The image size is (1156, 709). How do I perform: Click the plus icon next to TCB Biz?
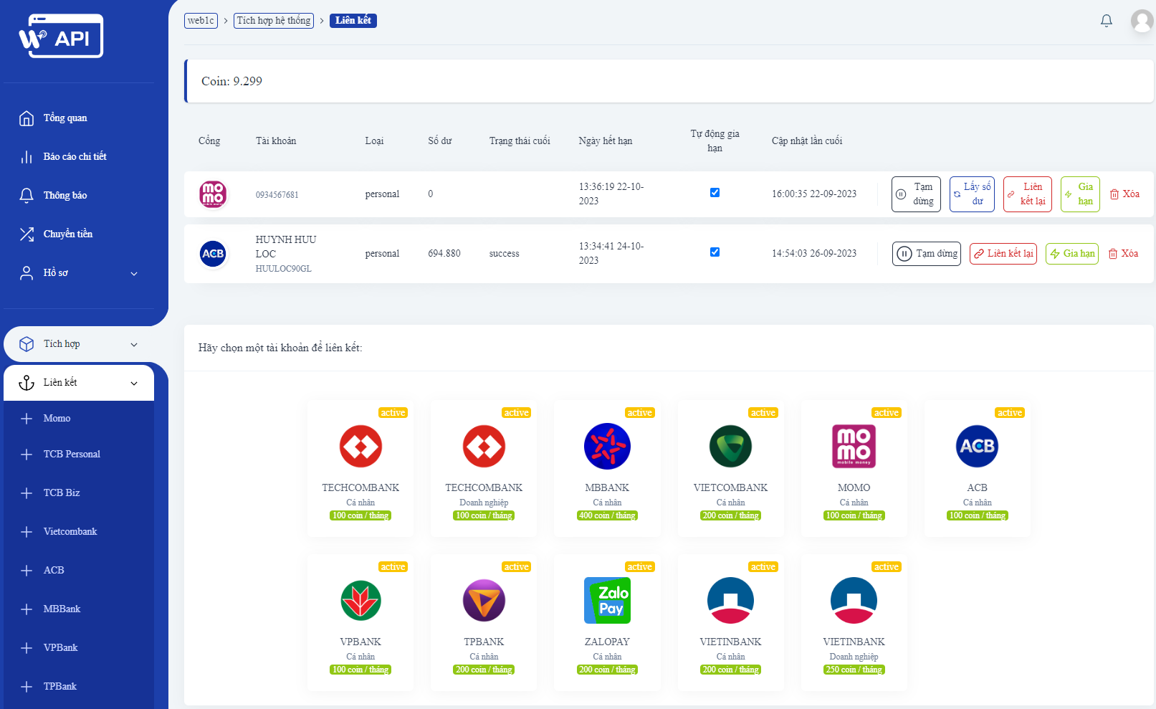(x=27, y=493)
